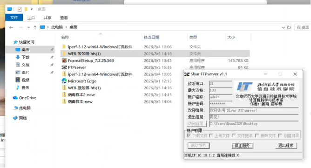Select the 病毒样本2-new archive icon
The height and width of the screenshot is (168, 311).
point(64,94)
